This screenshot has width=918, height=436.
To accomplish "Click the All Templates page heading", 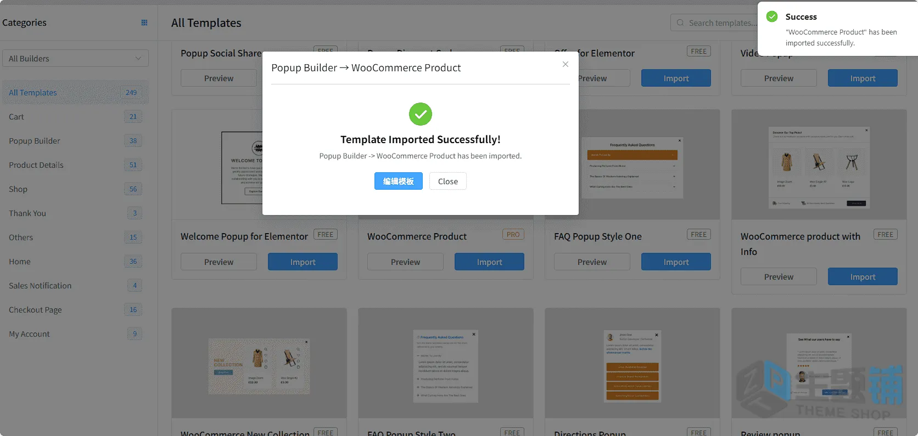I will click(206, 22).
